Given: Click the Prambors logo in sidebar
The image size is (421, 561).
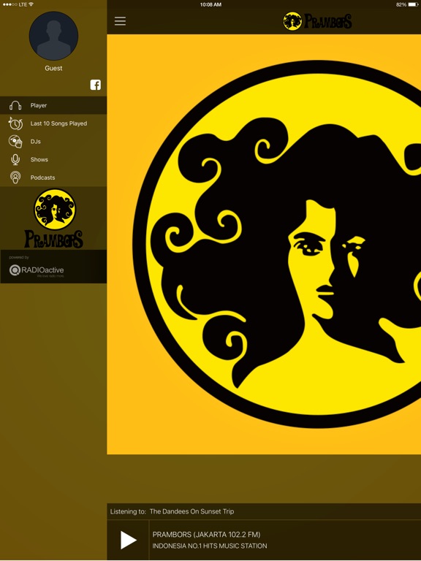Looking at the screenshot, I should pos(54,218).
